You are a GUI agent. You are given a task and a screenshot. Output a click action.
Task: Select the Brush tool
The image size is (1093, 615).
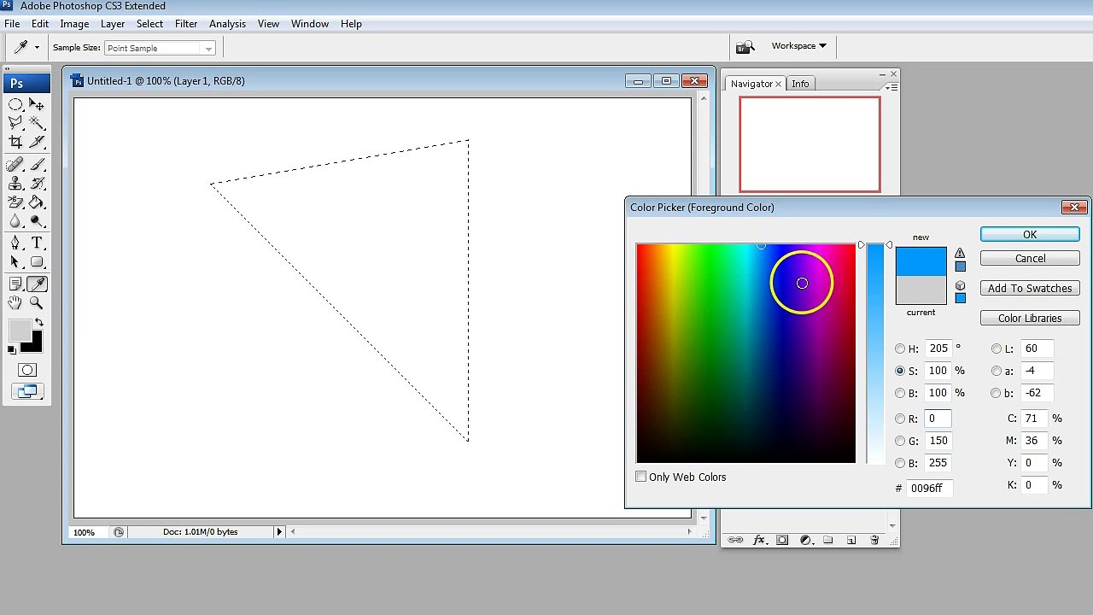[x=37, y=165]
